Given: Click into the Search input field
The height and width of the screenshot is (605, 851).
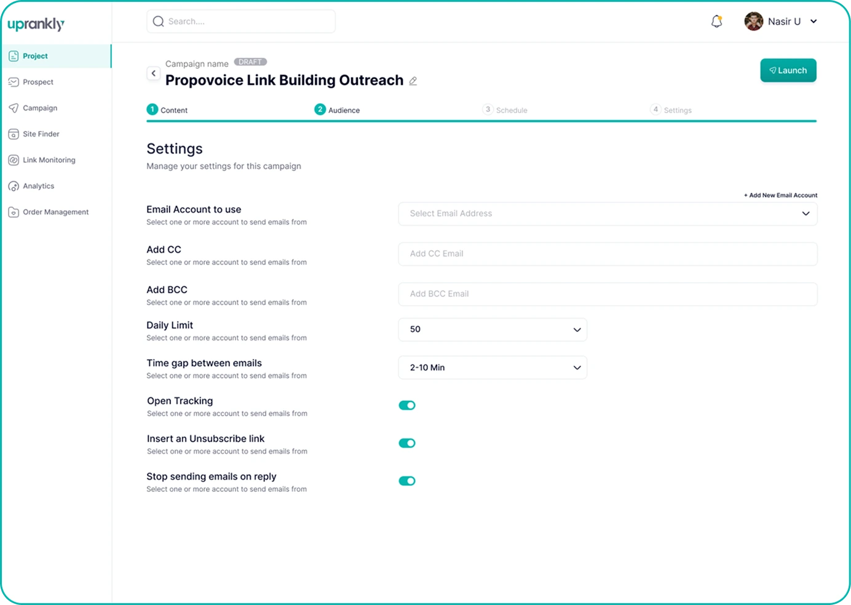Looking at the screenshot, I should click(241, 22).
